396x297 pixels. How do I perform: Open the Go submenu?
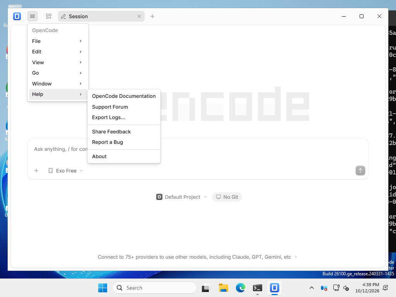58,73
